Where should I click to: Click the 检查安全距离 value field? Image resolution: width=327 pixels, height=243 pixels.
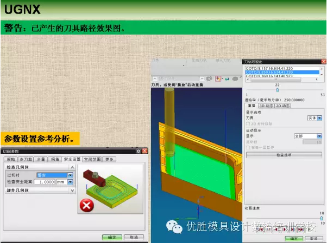(x=44, y=182)
